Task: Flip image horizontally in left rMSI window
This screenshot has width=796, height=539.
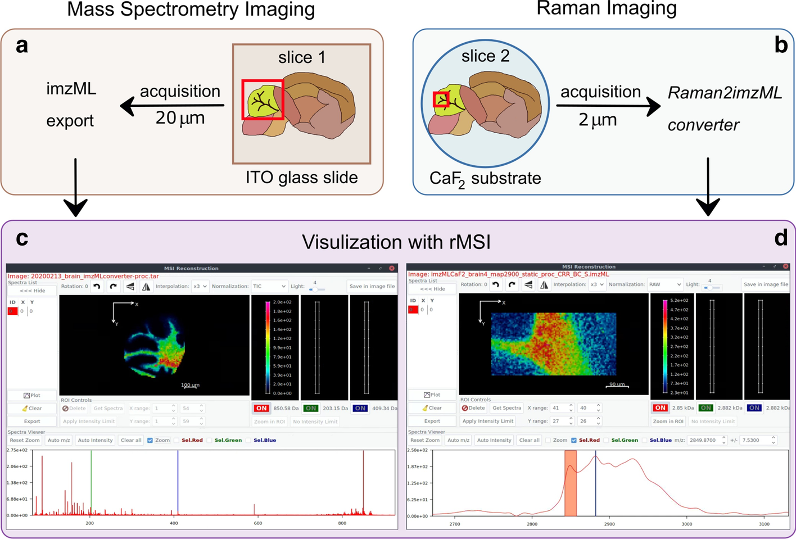Action: pos(146,287)
